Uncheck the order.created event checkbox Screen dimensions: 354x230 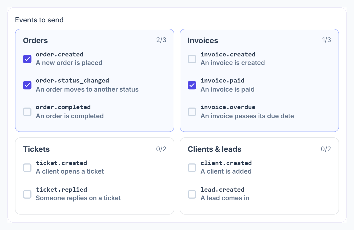27,59
